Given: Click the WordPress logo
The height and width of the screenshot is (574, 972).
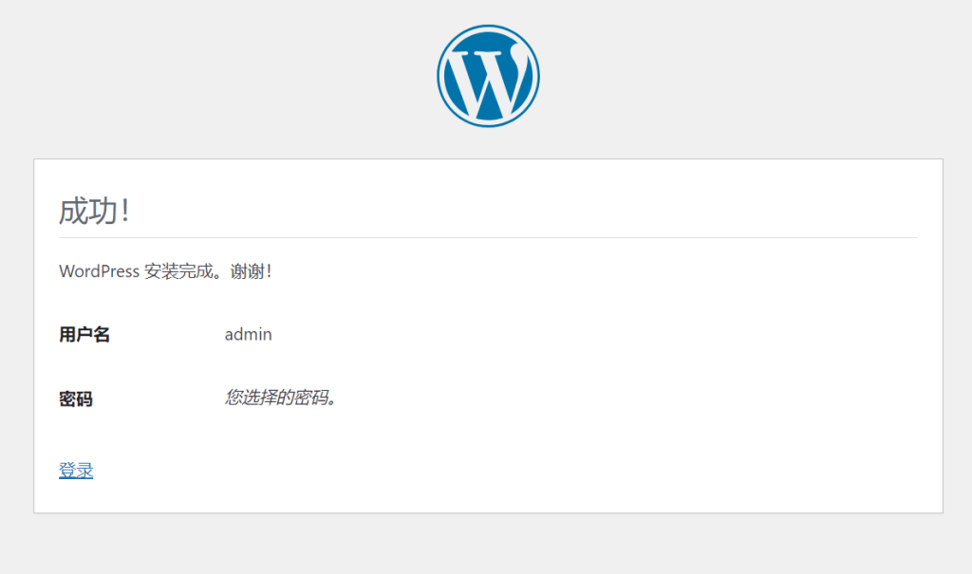Looking at the screenshot, I should point(488,76).
